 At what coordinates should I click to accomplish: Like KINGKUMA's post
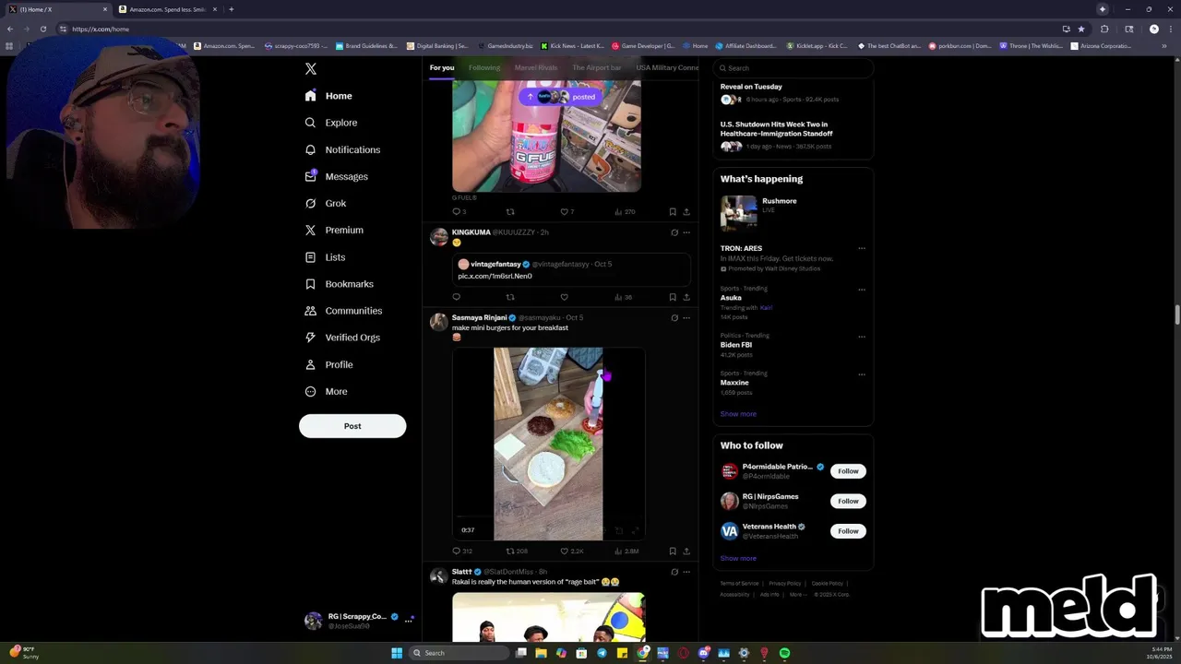coord(565,297)
